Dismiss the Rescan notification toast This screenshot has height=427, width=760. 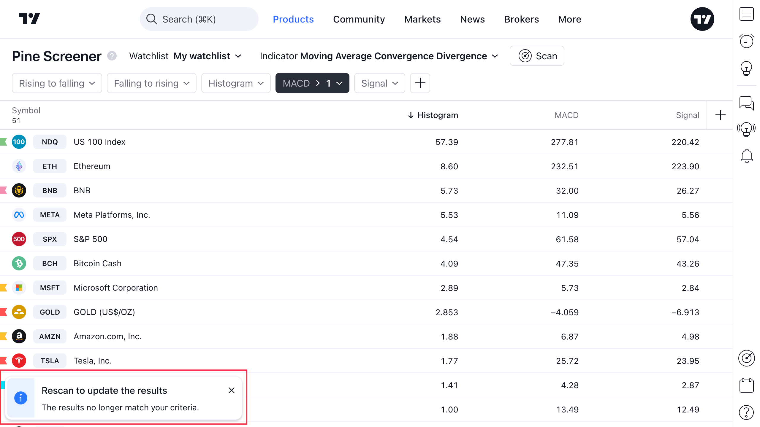[x=232, y=390]
